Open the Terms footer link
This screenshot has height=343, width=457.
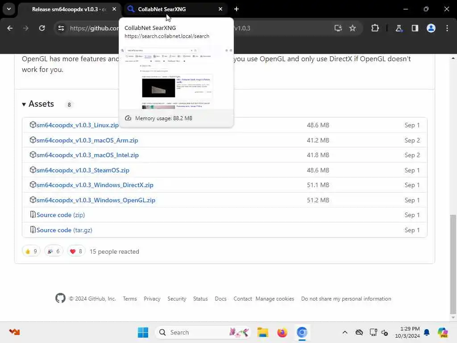pos(130,299)
